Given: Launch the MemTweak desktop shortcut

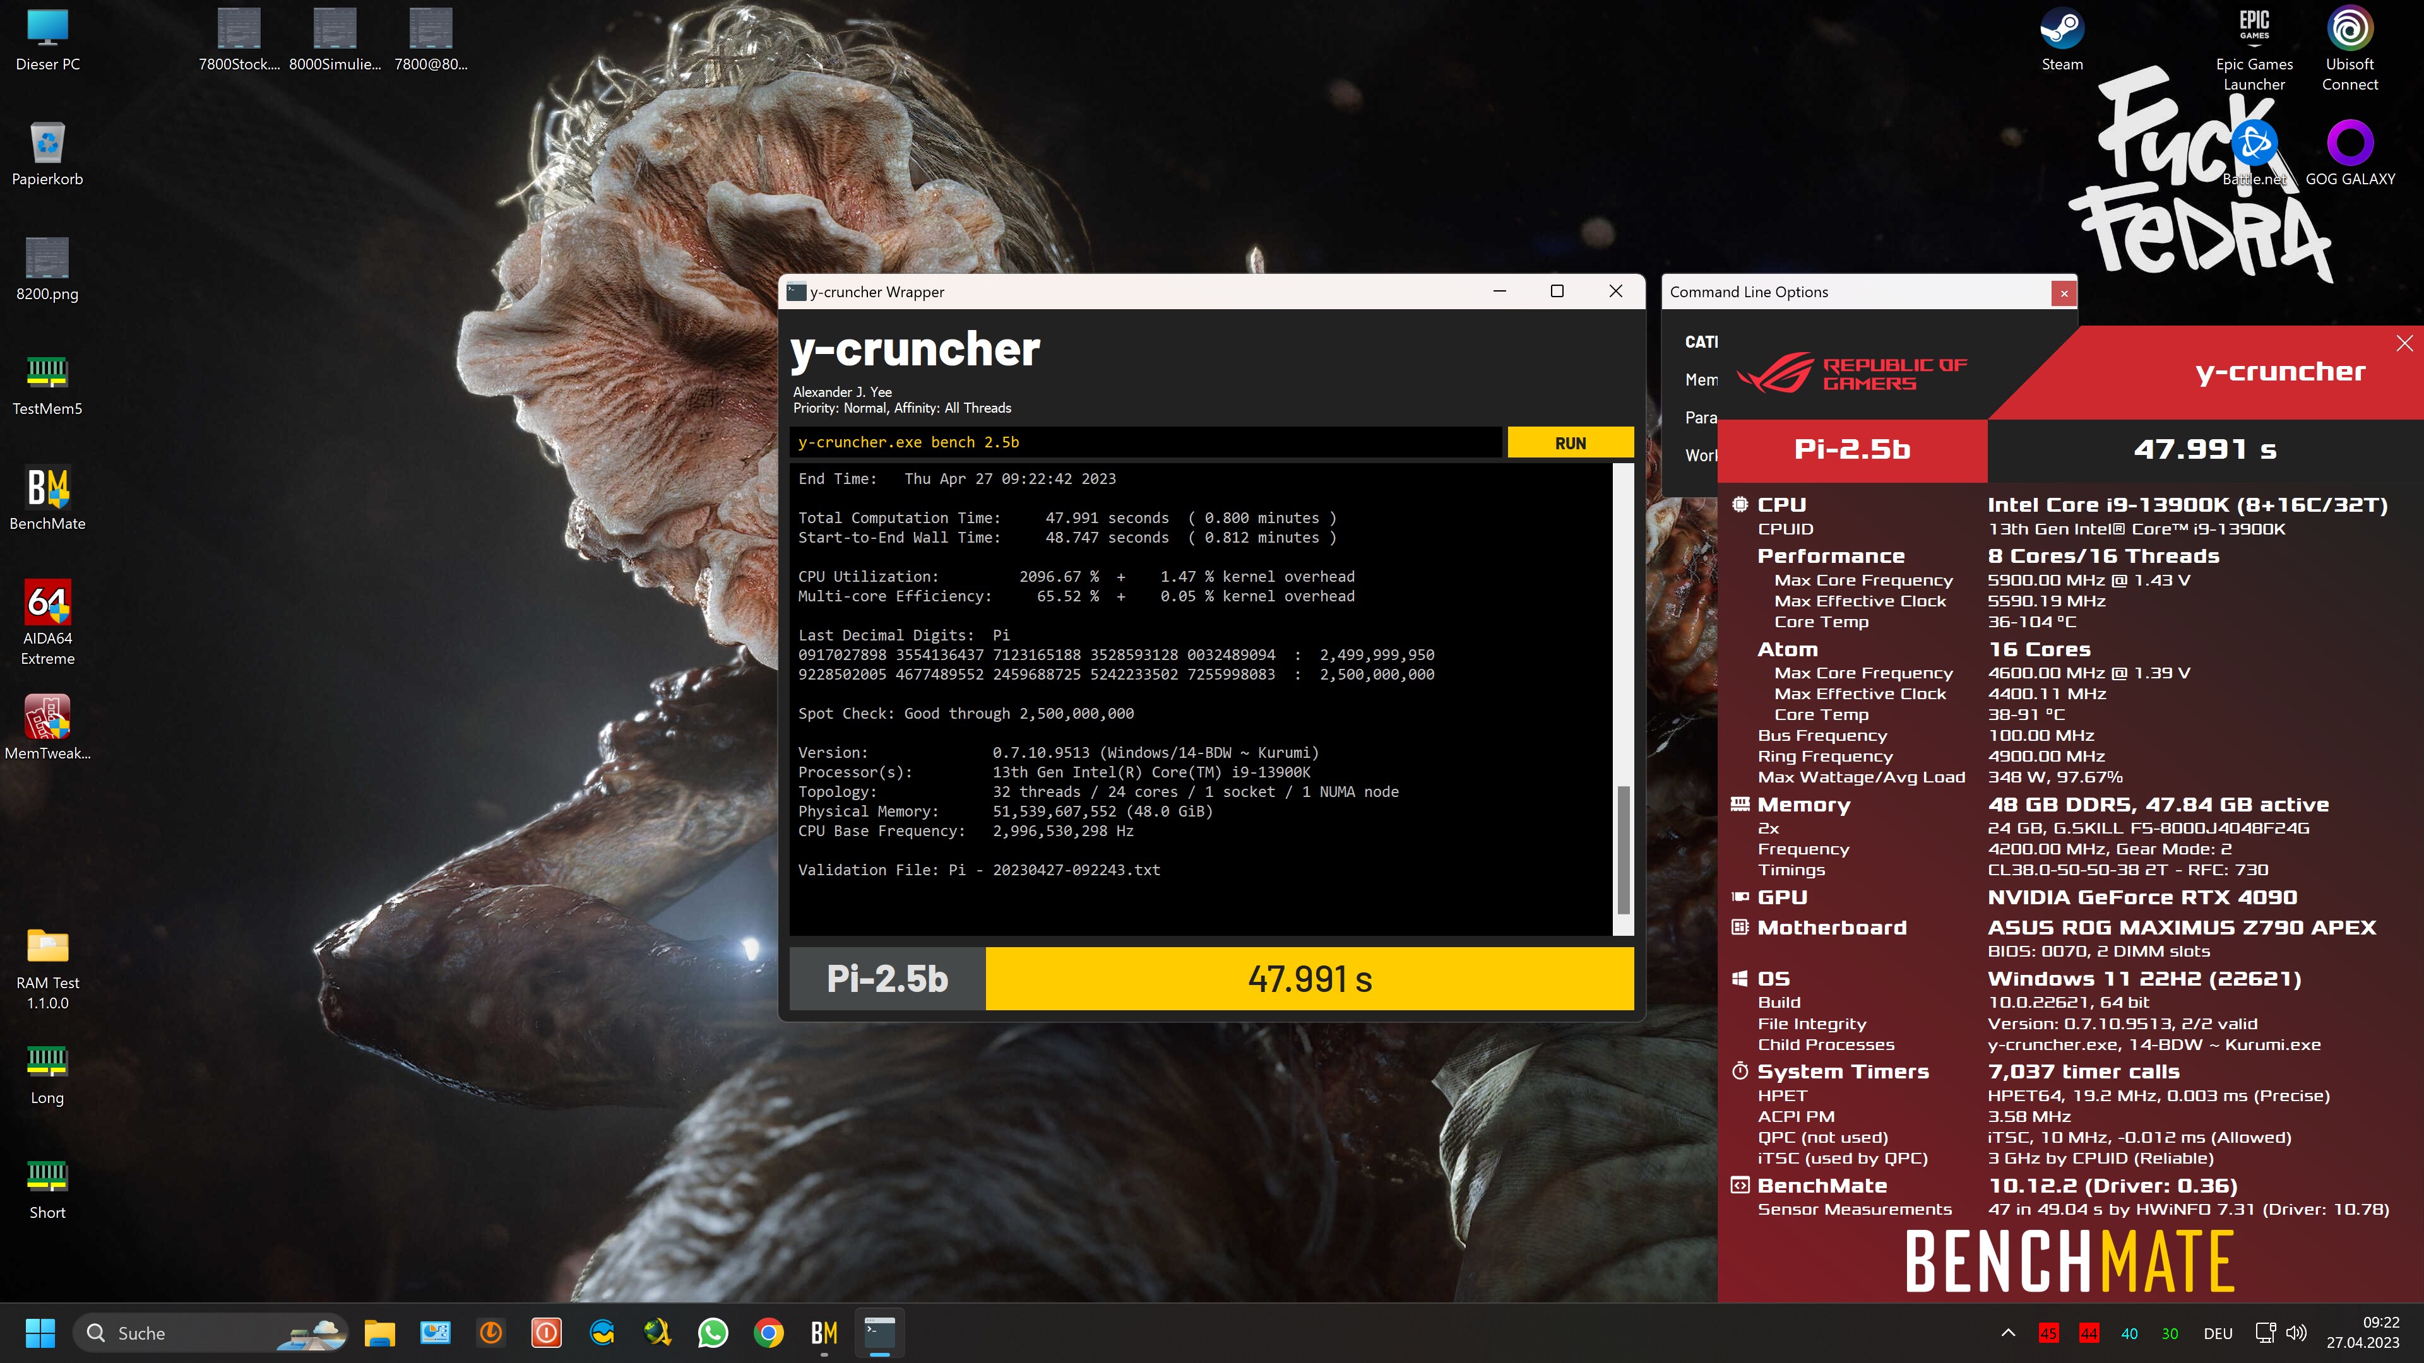Looking at the screenshot, I should tap(47, 728).
